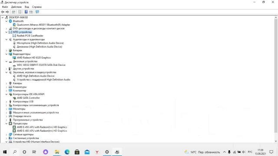Click the Forward arrow toolbar icon
The width and height of the screenshot is (278, 156).
coord(7,12)
